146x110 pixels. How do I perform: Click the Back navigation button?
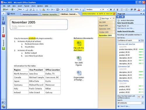(6, 9)
